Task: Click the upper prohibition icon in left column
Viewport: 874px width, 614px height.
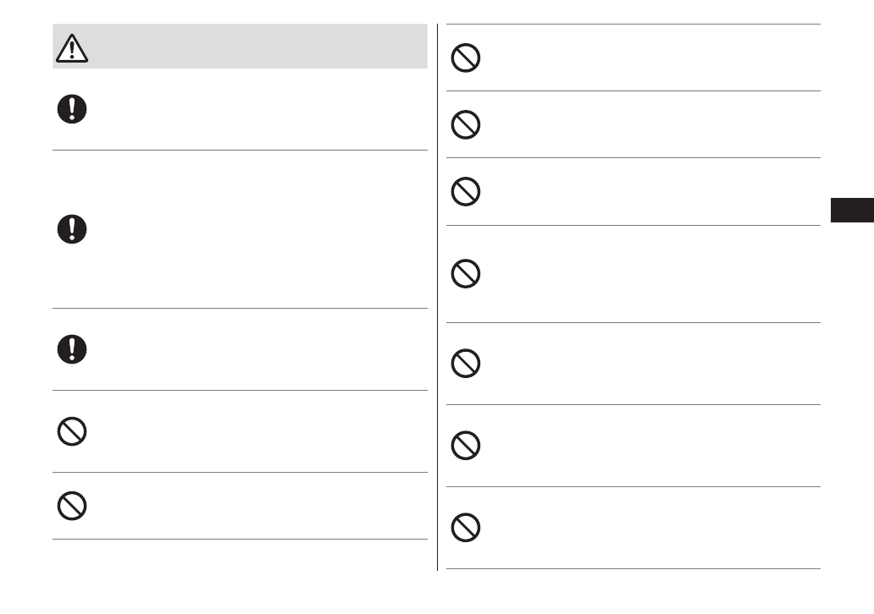Action: [x=72, y=431]
